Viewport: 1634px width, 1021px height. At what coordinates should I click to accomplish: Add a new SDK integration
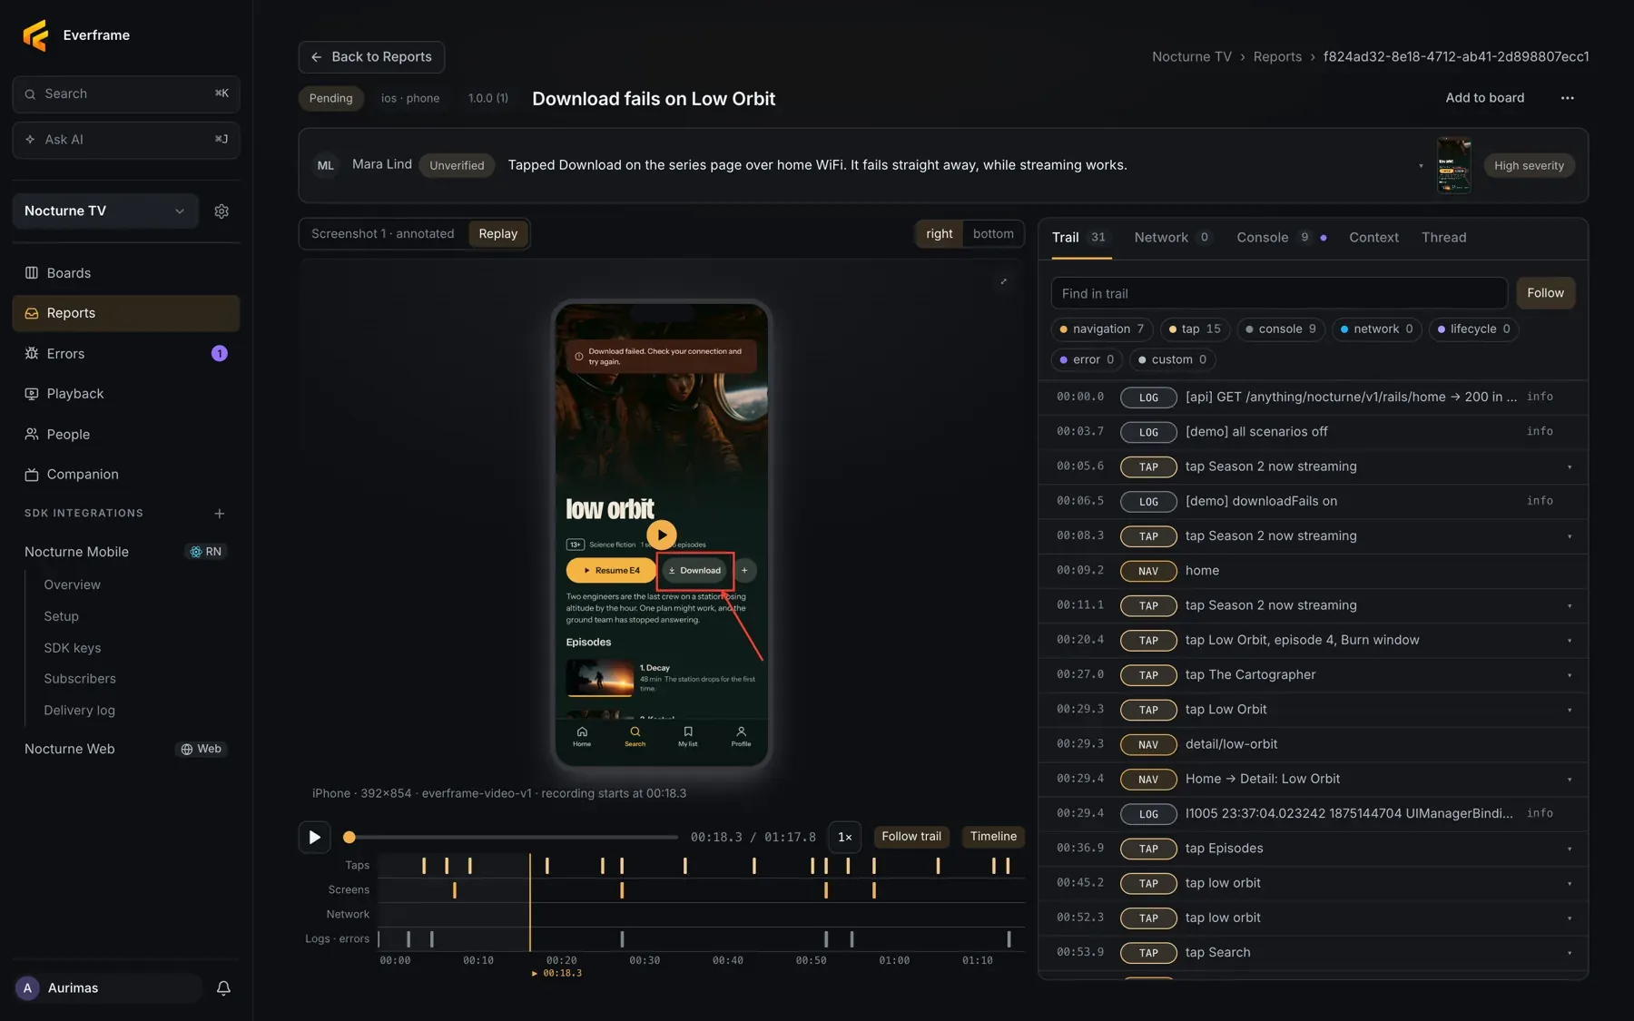tap(220, 514)
